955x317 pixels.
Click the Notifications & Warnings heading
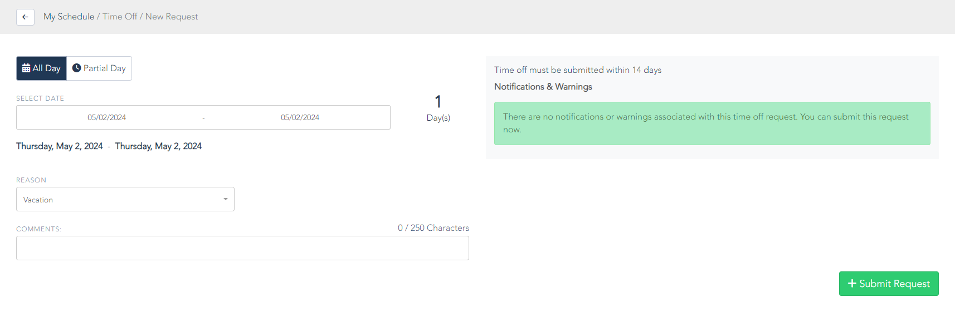(x=543, y=87)
